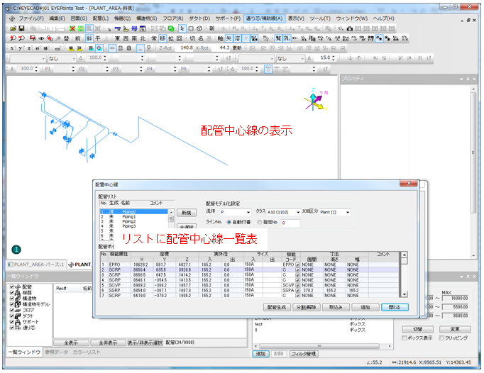Viewport: 484px width, 373px height.
Task: Click the 新規 button
Action: [187, 213]
